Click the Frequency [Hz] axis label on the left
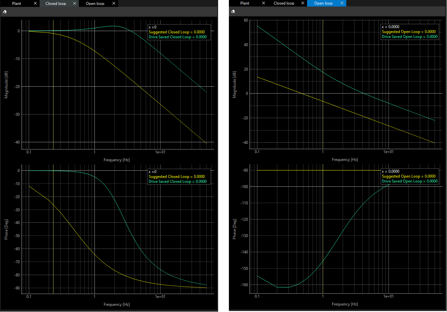The height and width of the screenshot is (312, 447). coord(116,160)
